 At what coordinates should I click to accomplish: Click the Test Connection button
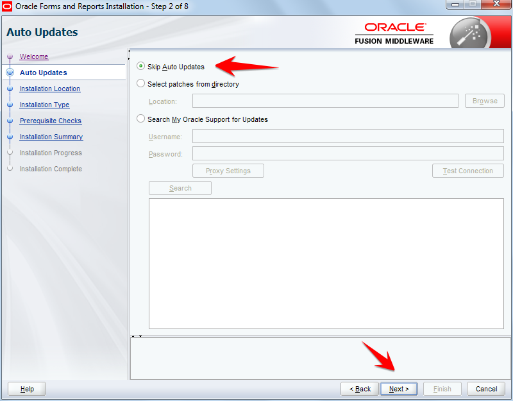[x=468, y=171]
